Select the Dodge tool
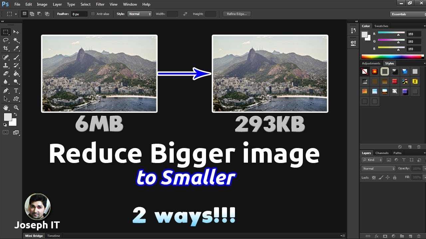This screenshot has width=426, height=239. click(x=16, y=82)
